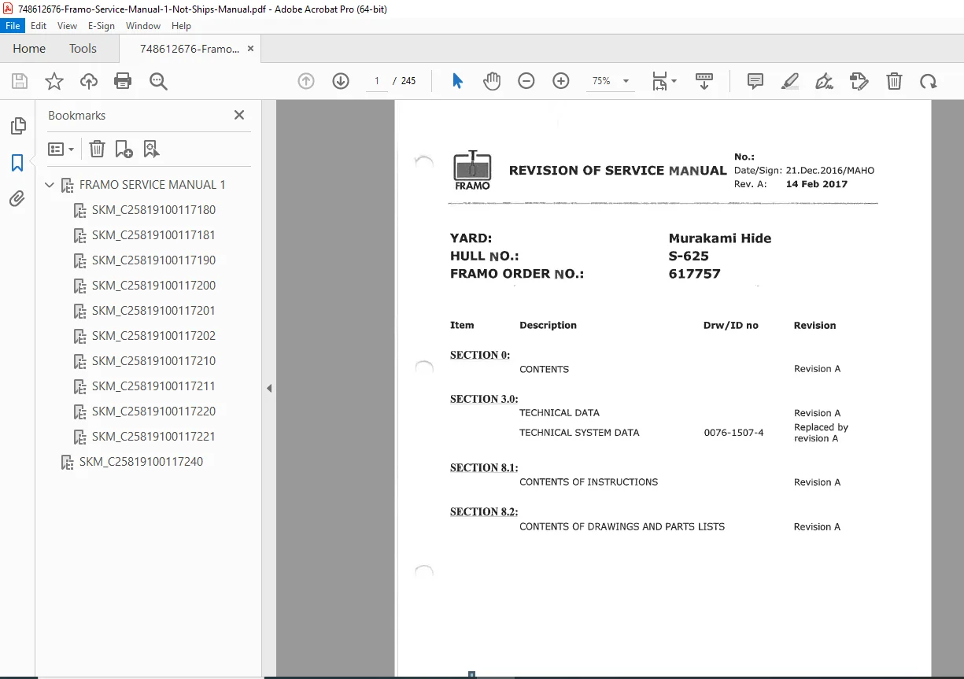964x679 pixels.
Task: Open the View menu
Action: pyautogui.click(x=67, y=26)
